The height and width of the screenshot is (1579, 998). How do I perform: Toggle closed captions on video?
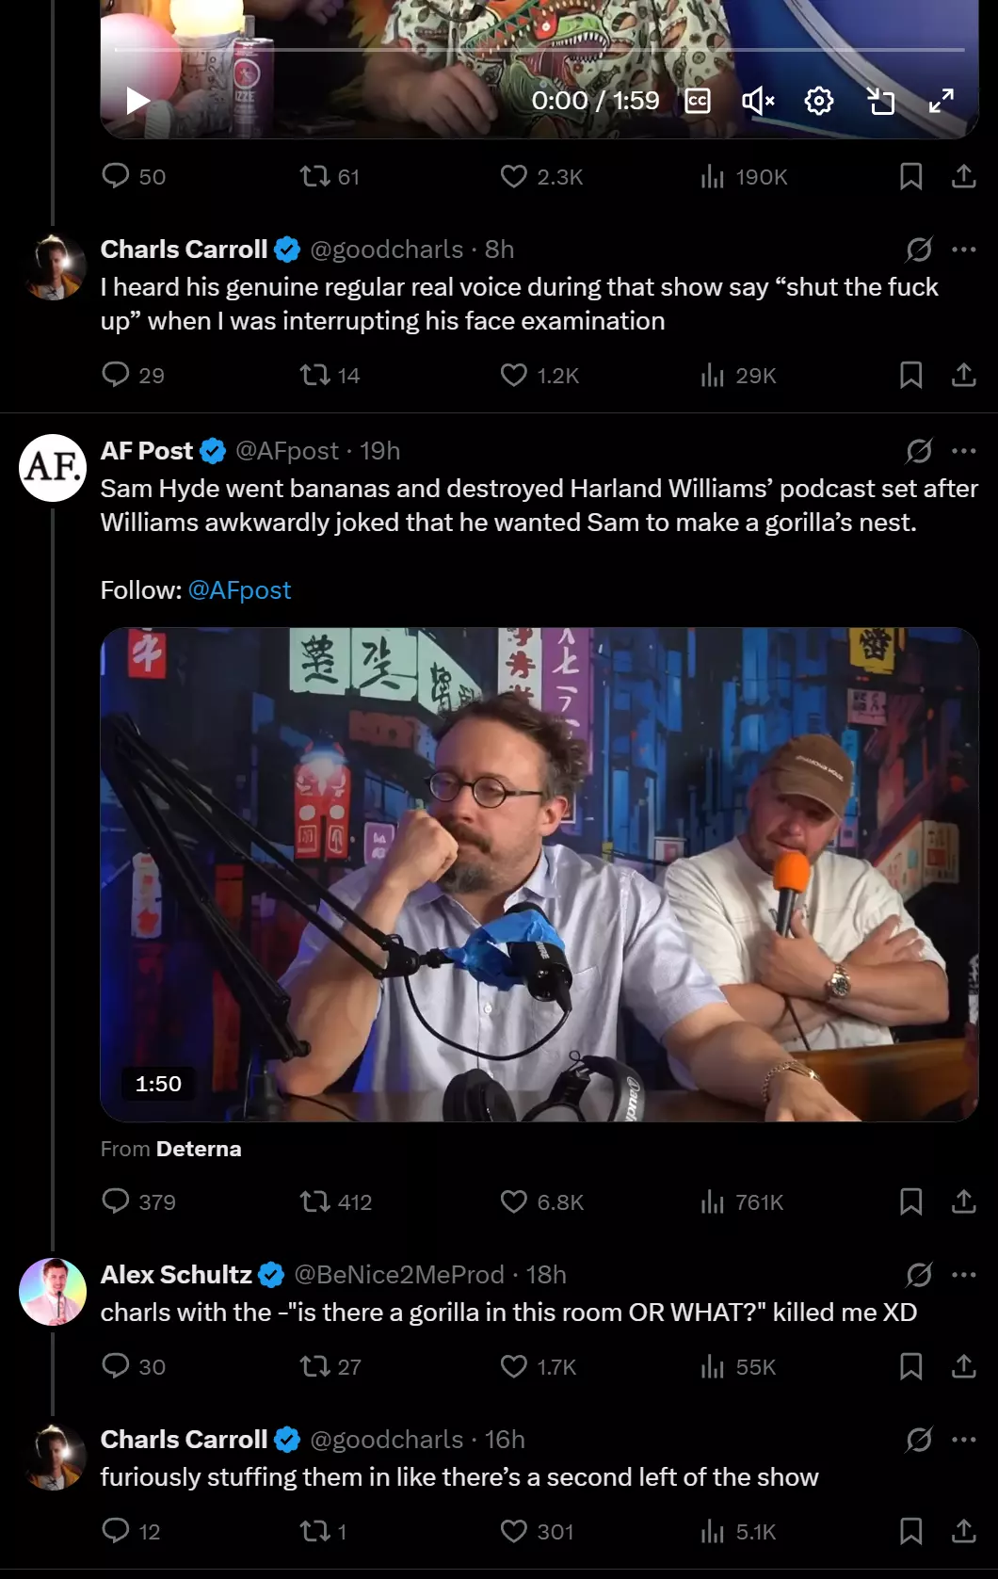pos(698,101)
